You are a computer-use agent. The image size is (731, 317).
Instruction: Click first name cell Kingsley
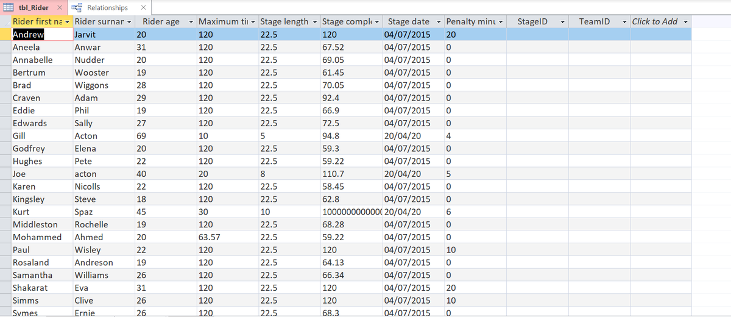41,199
